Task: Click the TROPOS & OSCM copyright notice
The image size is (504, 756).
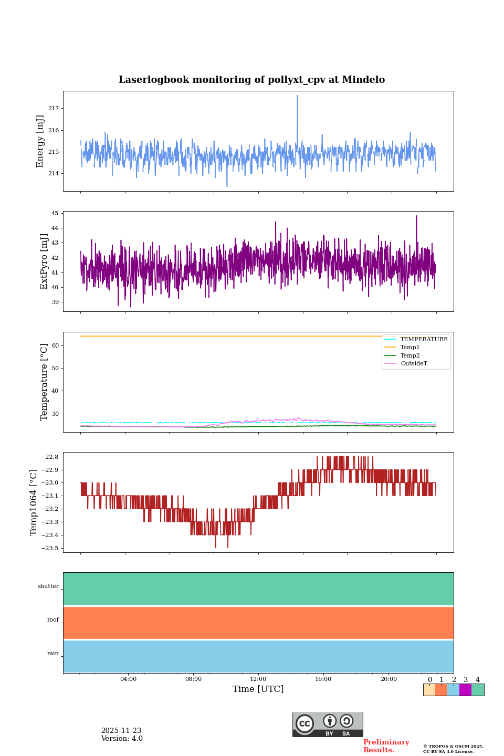Action: coord(453,749)
